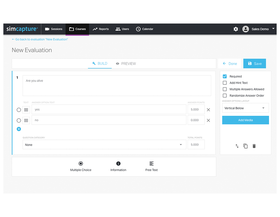Screen dimensions: 280x217
Task: Open the settings gear menu
Action: coord(236,29)
